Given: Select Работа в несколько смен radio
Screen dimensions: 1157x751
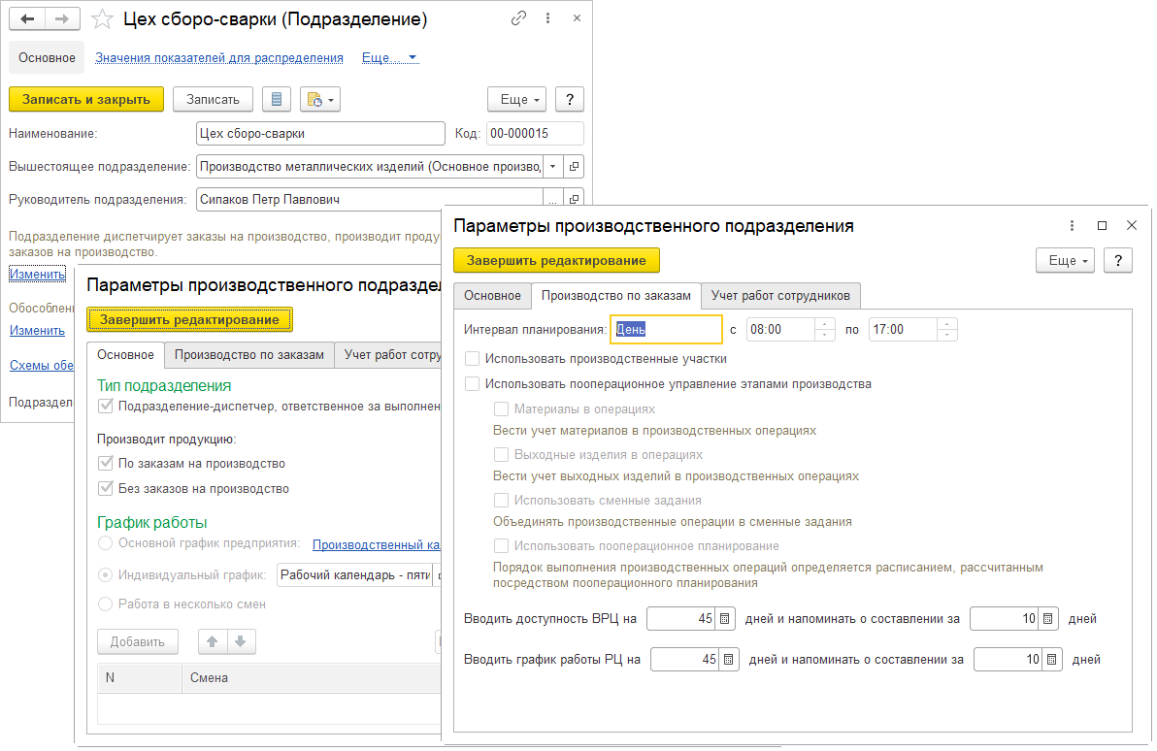Looking at the screenshot, I should pyautogui.click(x=106, y=604).
